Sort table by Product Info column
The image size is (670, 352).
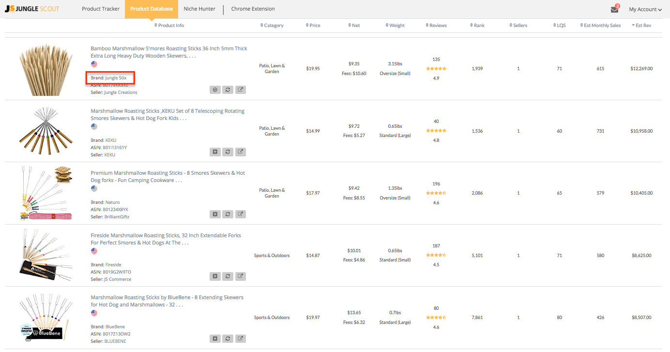[x=169, y=25]
